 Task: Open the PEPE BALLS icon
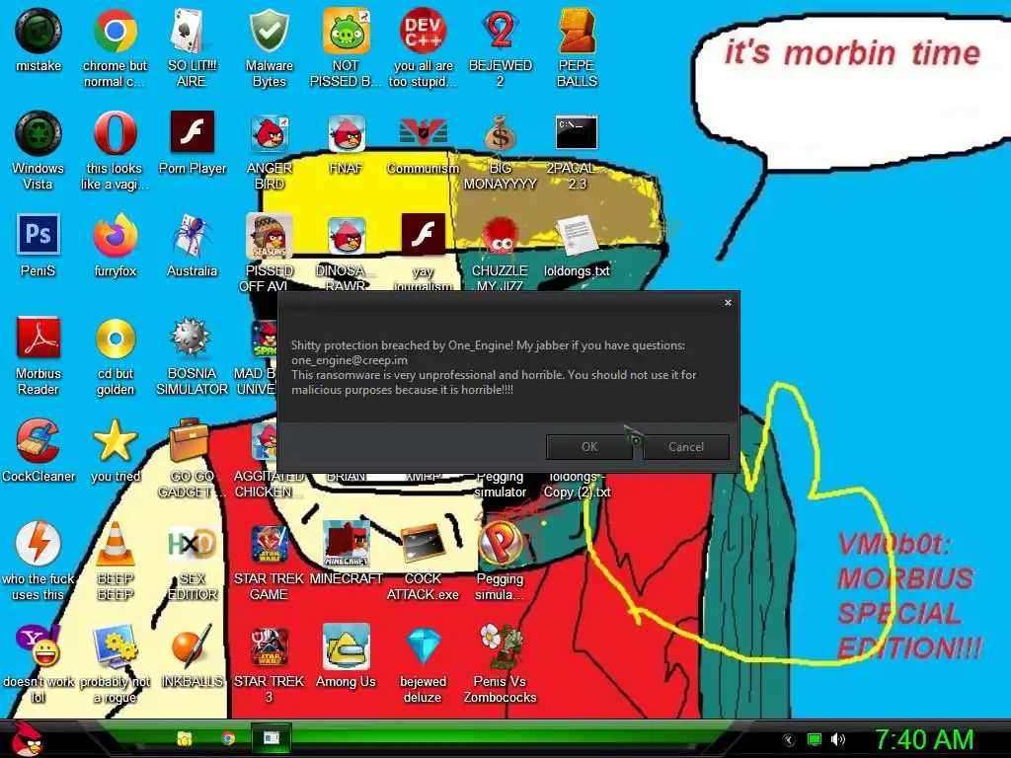pos(577,31)
